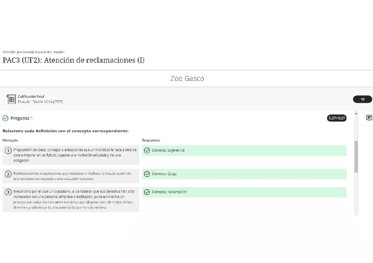The image size is (373, 263).
Task: Click the green check next to Pregunta 1
Action: (x=5, y=118)
